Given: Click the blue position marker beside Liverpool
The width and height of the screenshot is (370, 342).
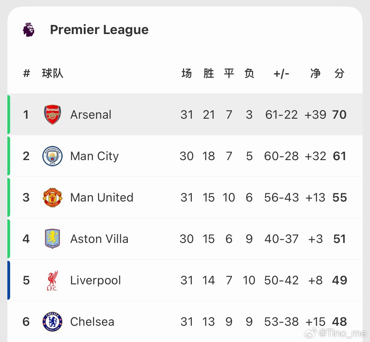Looking at the screenshot, I should pyautogui.click(x=9, y=280).
